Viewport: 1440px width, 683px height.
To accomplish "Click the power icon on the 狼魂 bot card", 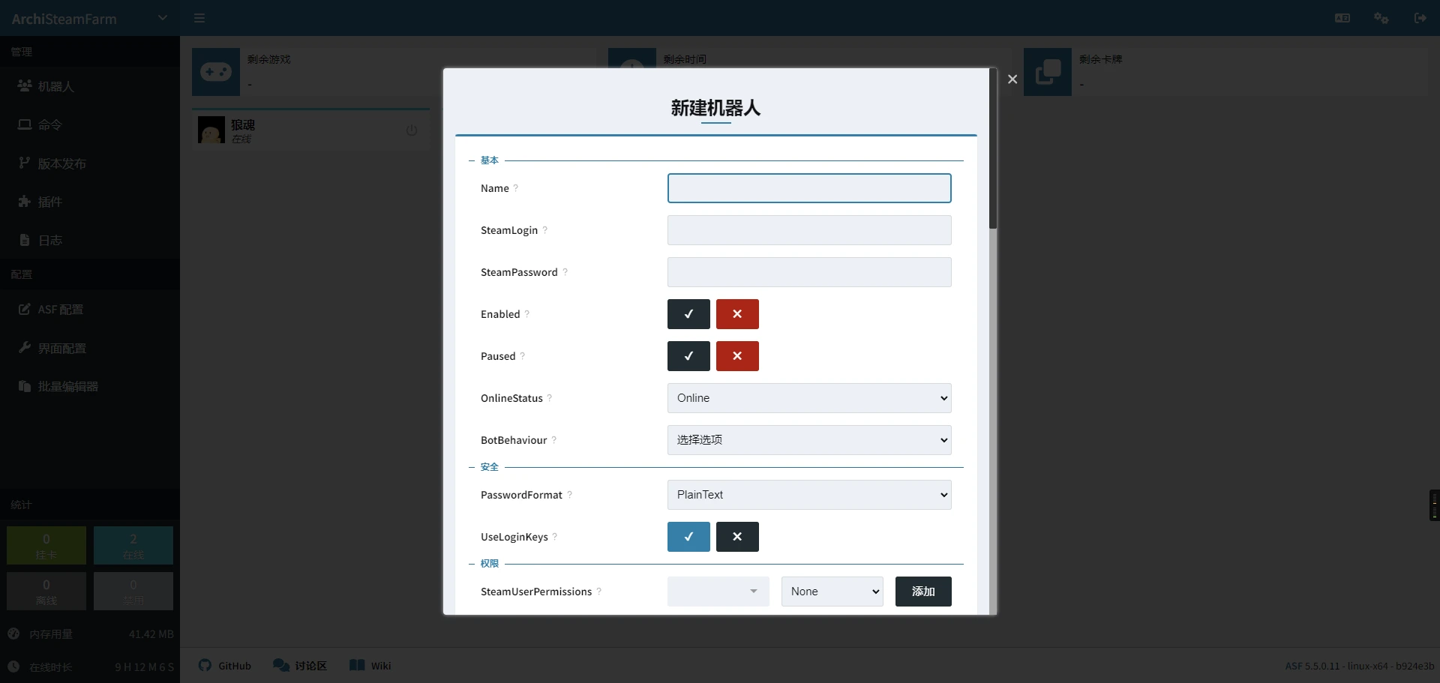I will [412, 130].
